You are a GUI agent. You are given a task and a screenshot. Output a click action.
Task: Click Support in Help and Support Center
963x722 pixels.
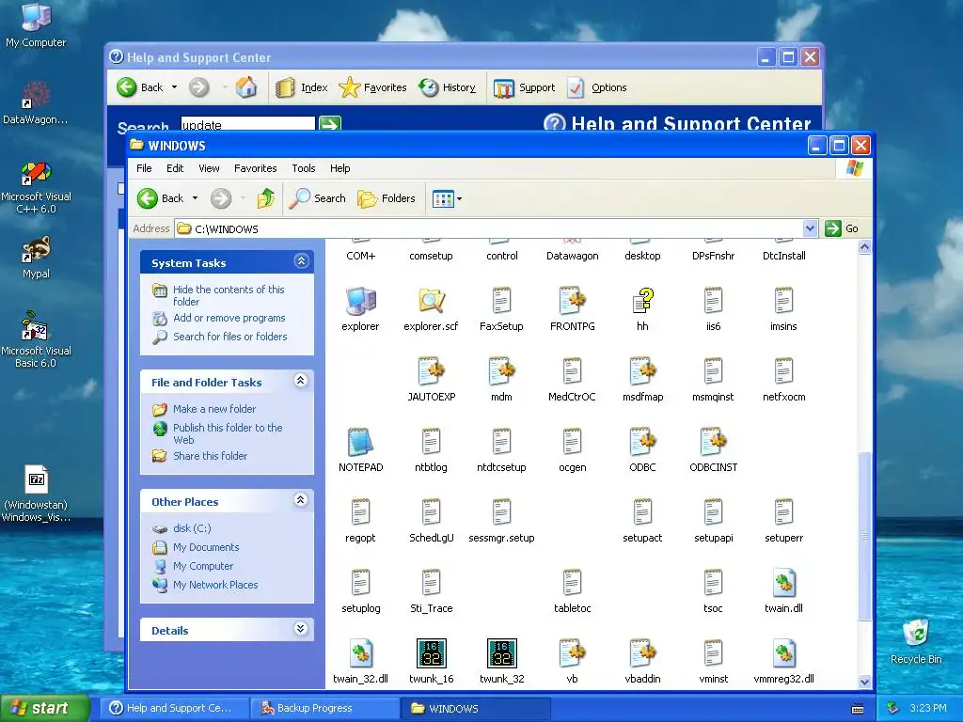click(x=525, y=87)
